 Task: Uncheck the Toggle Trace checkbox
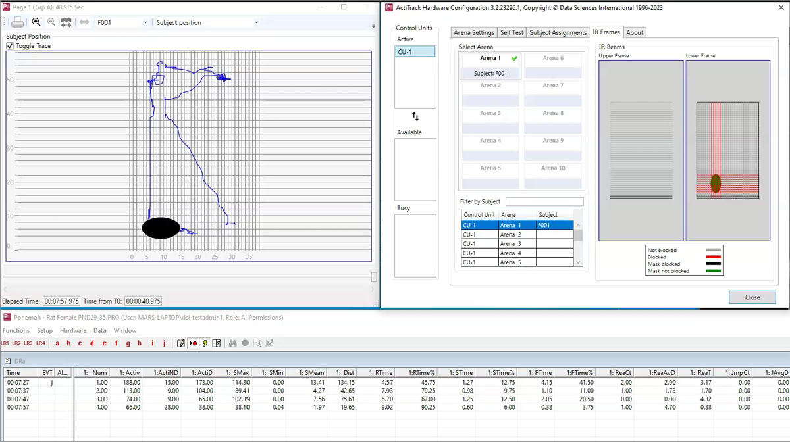pos(10,46)
